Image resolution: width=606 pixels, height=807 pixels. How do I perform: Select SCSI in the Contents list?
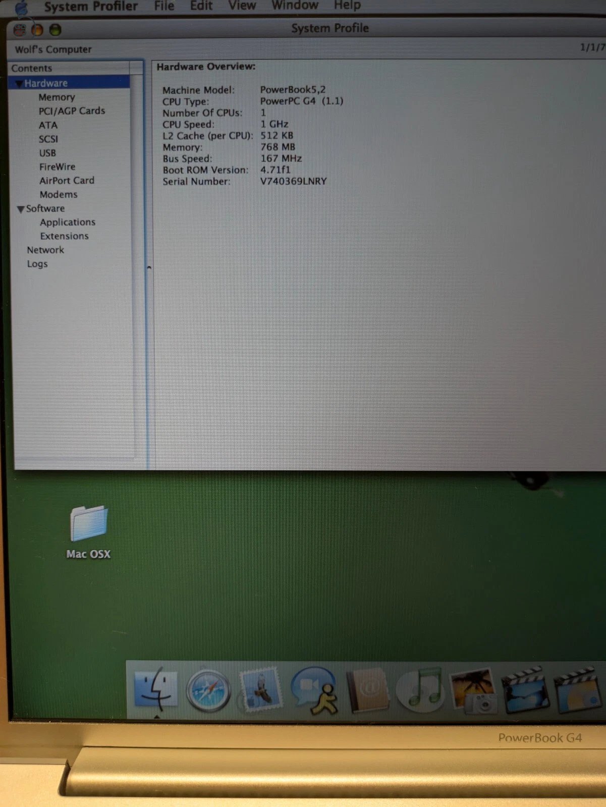(x=48, y=139)
